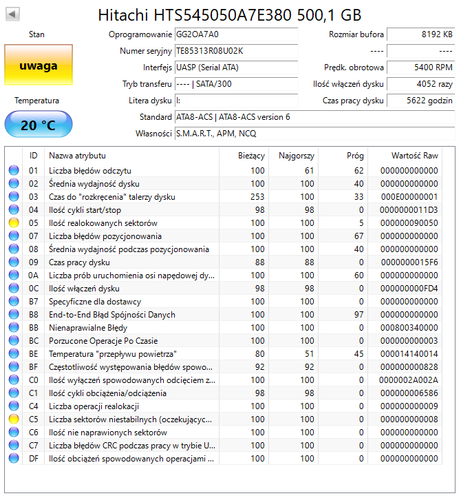Click the blue status dot for attribute 03

14,196
